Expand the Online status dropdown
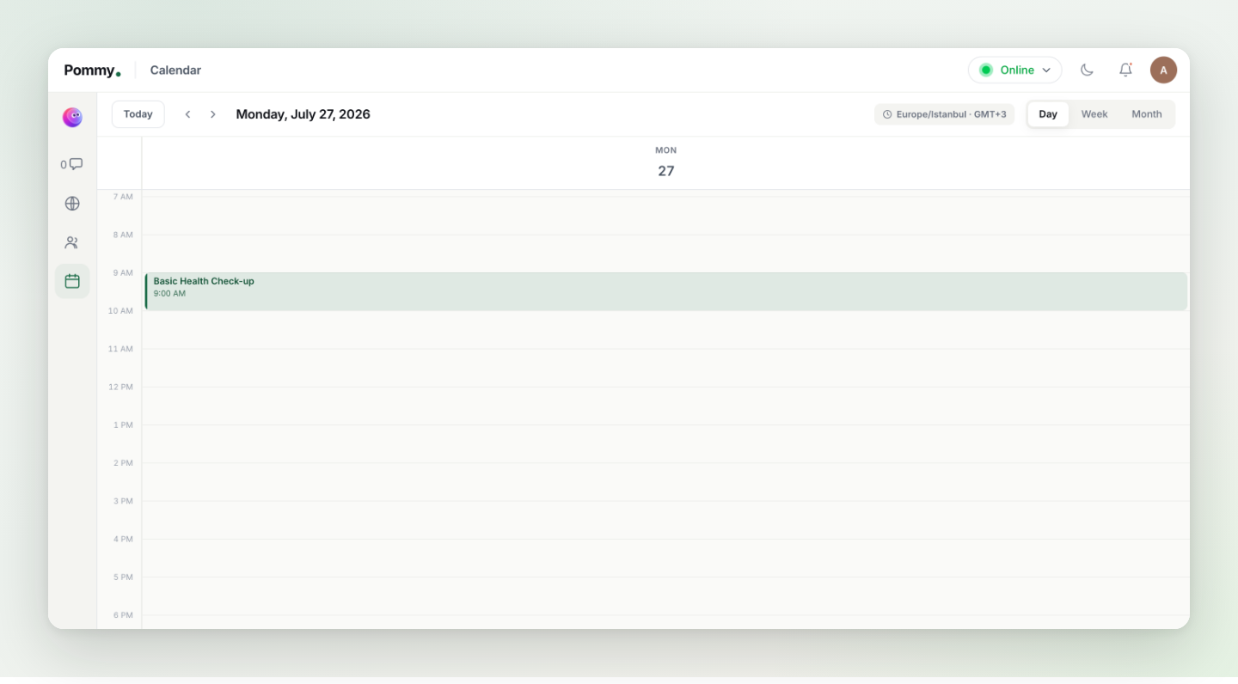This screenshot has width=1238, height=684. [1014, 70]
